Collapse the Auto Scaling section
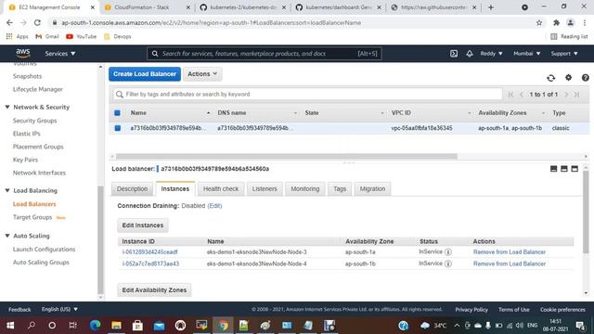 click(7, 236)
